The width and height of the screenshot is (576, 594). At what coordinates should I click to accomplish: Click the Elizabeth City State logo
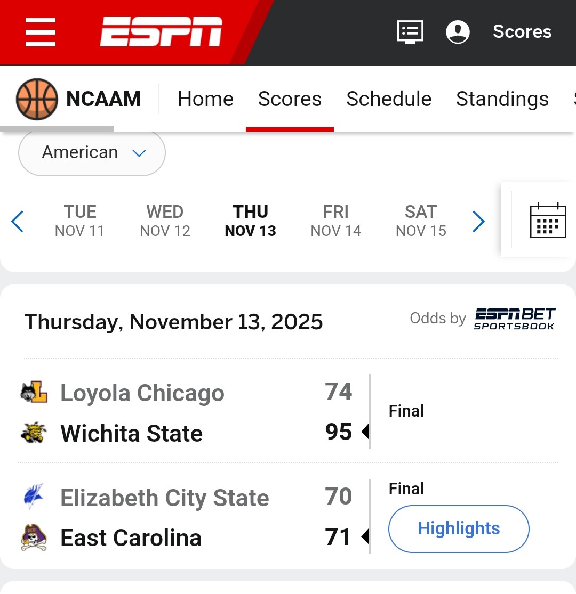pos(34,497)
